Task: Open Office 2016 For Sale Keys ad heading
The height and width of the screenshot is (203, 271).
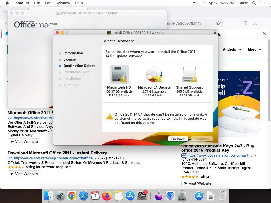Action: pyautogui.click(x=218, y=148)
